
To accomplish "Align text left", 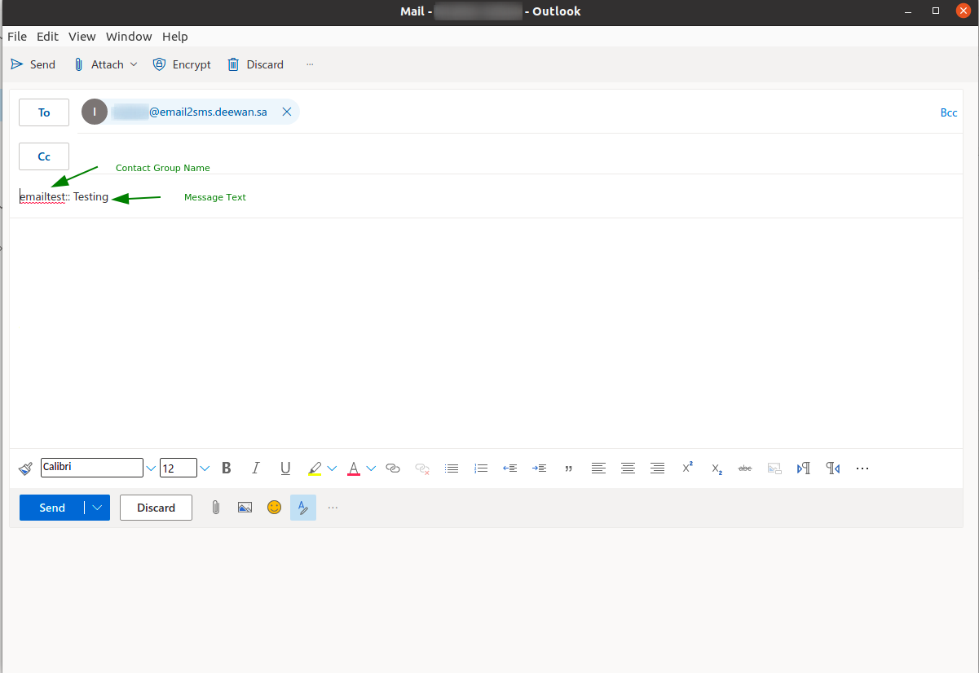I will (598, 468).
